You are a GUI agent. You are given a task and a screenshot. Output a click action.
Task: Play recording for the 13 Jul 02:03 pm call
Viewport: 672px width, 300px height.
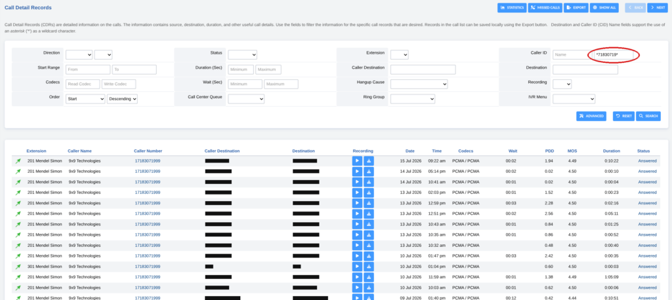pos(357,192)
